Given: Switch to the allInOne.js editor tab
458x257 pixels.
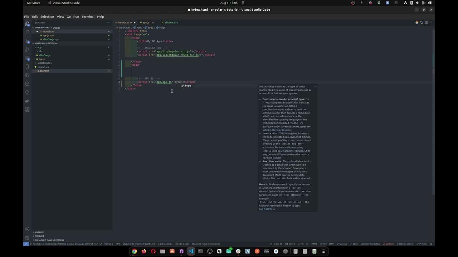Looking at the screenshot, I should [170, 22].
